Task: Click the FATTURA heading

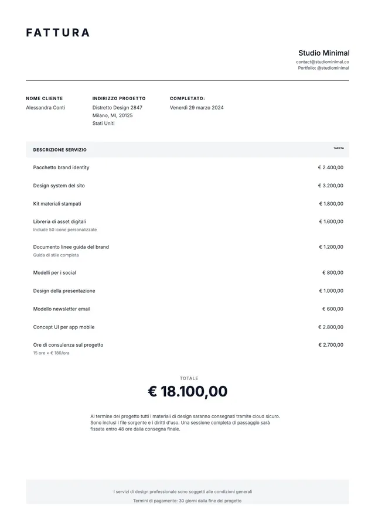Action: click(58, 32)
